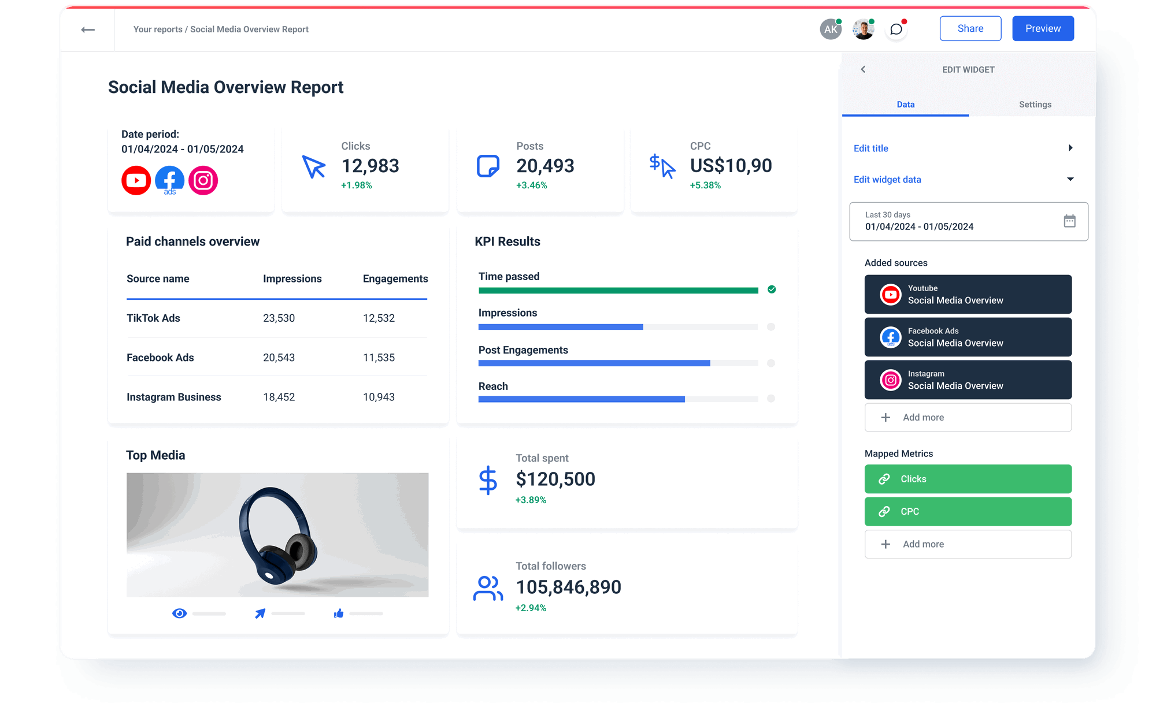Click the back arrow next to Edit Widget
Image resolution: width=1156 pixels, height=703 pixels.
click(863, 69)
